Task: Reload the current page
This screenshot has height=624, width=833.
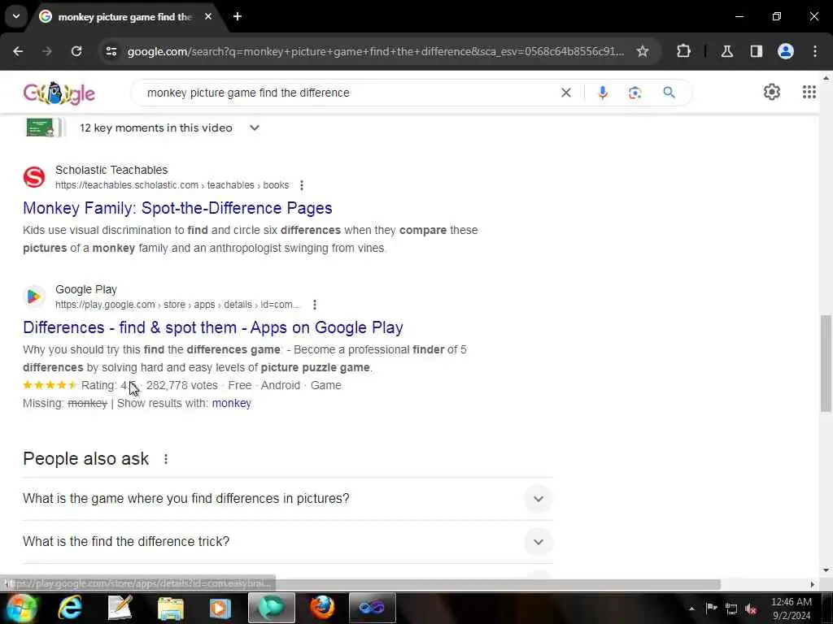Action: 76,51
